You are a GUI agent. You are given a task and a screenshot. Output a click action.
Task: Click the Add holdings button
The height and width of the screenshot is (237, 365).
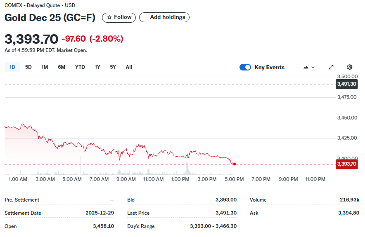tap(164, 17)
